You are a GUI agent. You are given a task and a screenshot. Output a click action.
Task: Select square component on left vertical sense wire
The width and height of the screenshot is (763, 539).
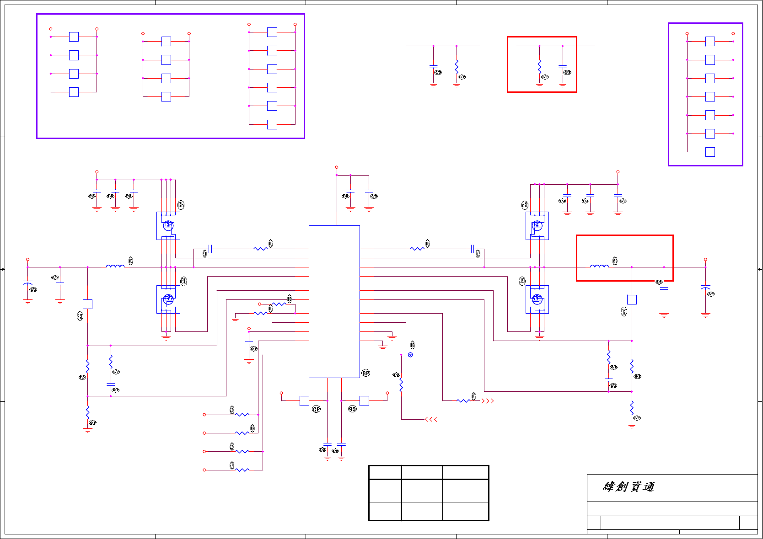click(87, 304)
